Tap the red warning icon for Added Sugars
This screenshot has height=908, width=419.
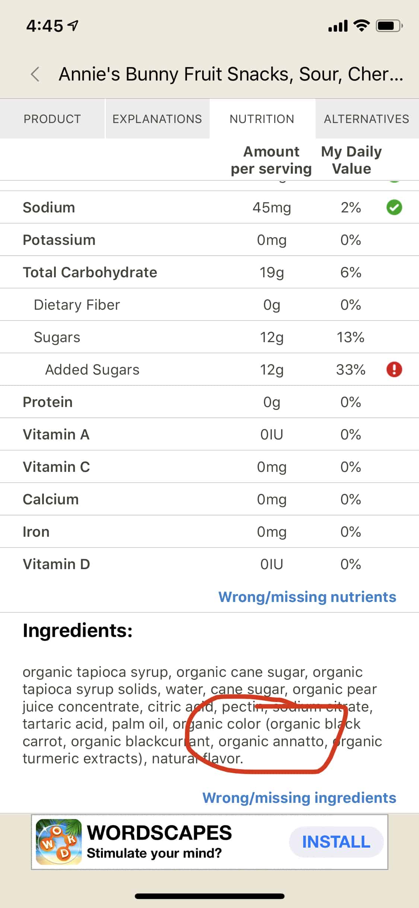pos(394,369)
